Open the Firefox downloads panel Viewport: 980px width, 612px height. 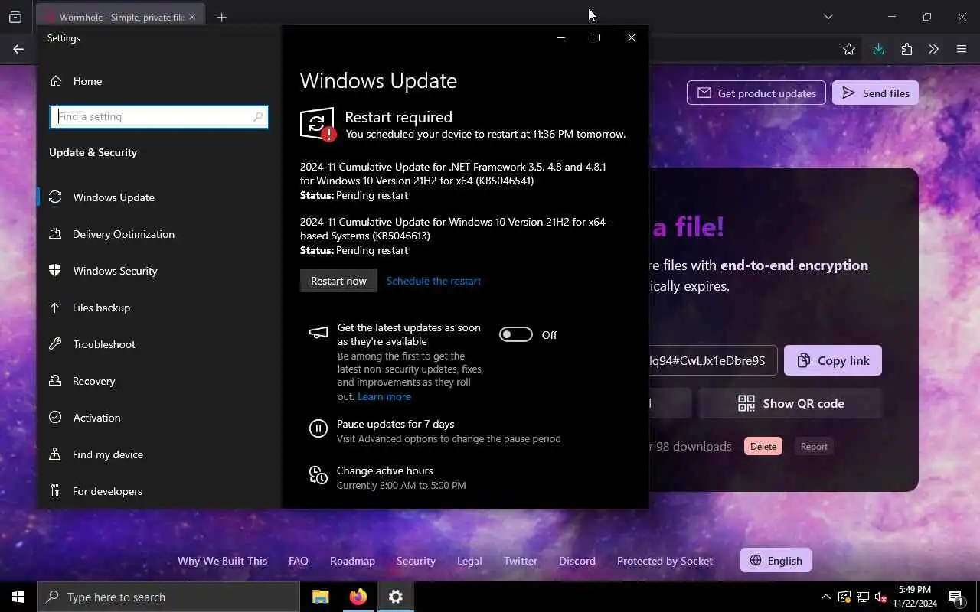[878, 49]
